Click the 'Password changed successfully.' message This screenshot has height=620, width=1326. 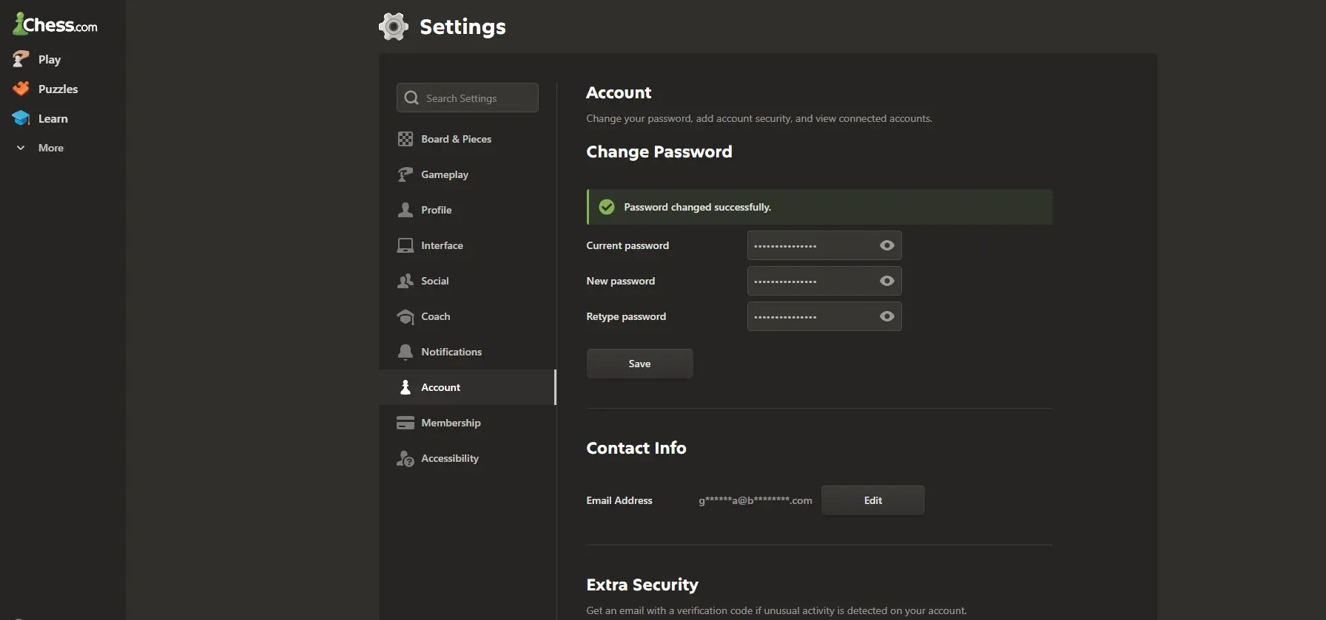click(x=698, y=207)
